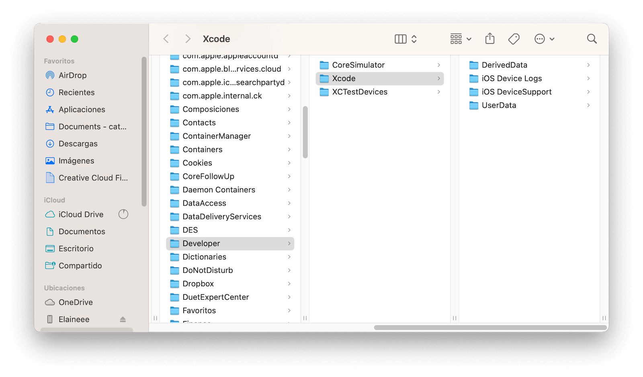Expand chevron next to DerivedData
This screenshot has width=643, height=377.
(x=588, y=65)
